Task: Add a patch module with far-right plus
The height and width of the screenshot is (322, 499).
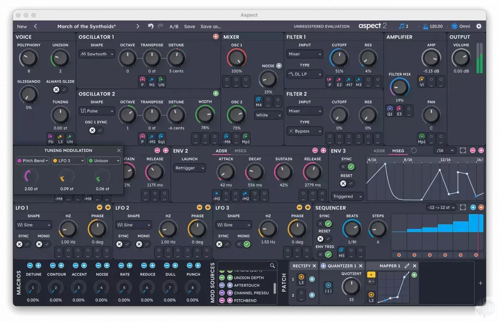Action: click(480, 283)
